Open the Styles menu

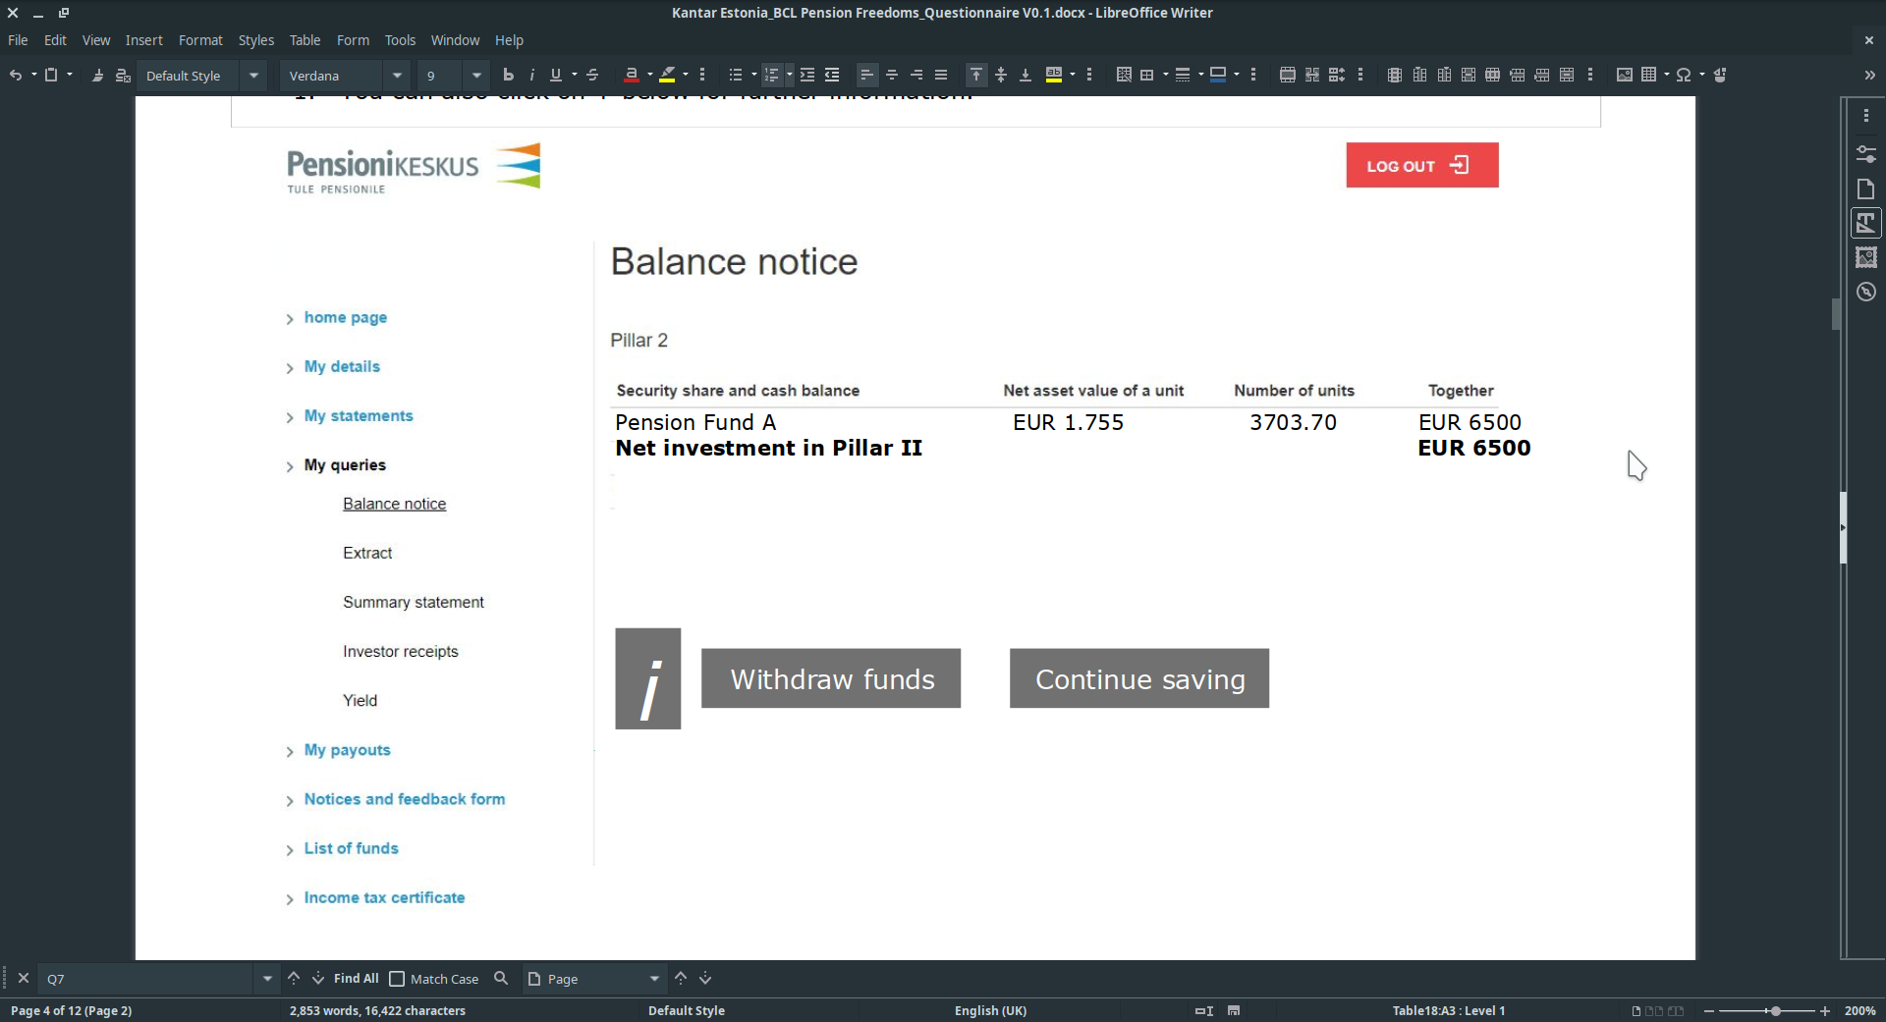(256, 40)
